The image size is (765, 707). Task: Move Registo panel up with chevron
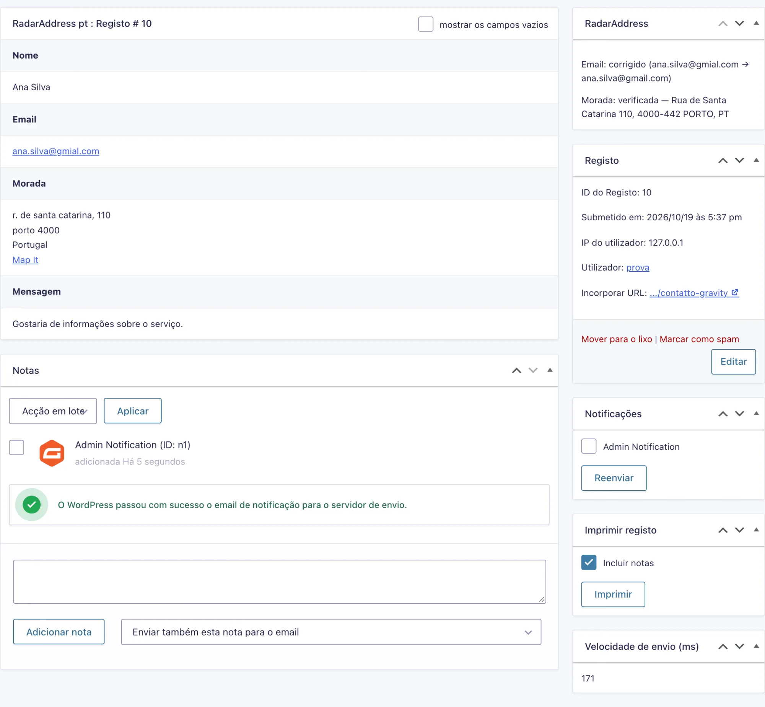click(723, 161)
